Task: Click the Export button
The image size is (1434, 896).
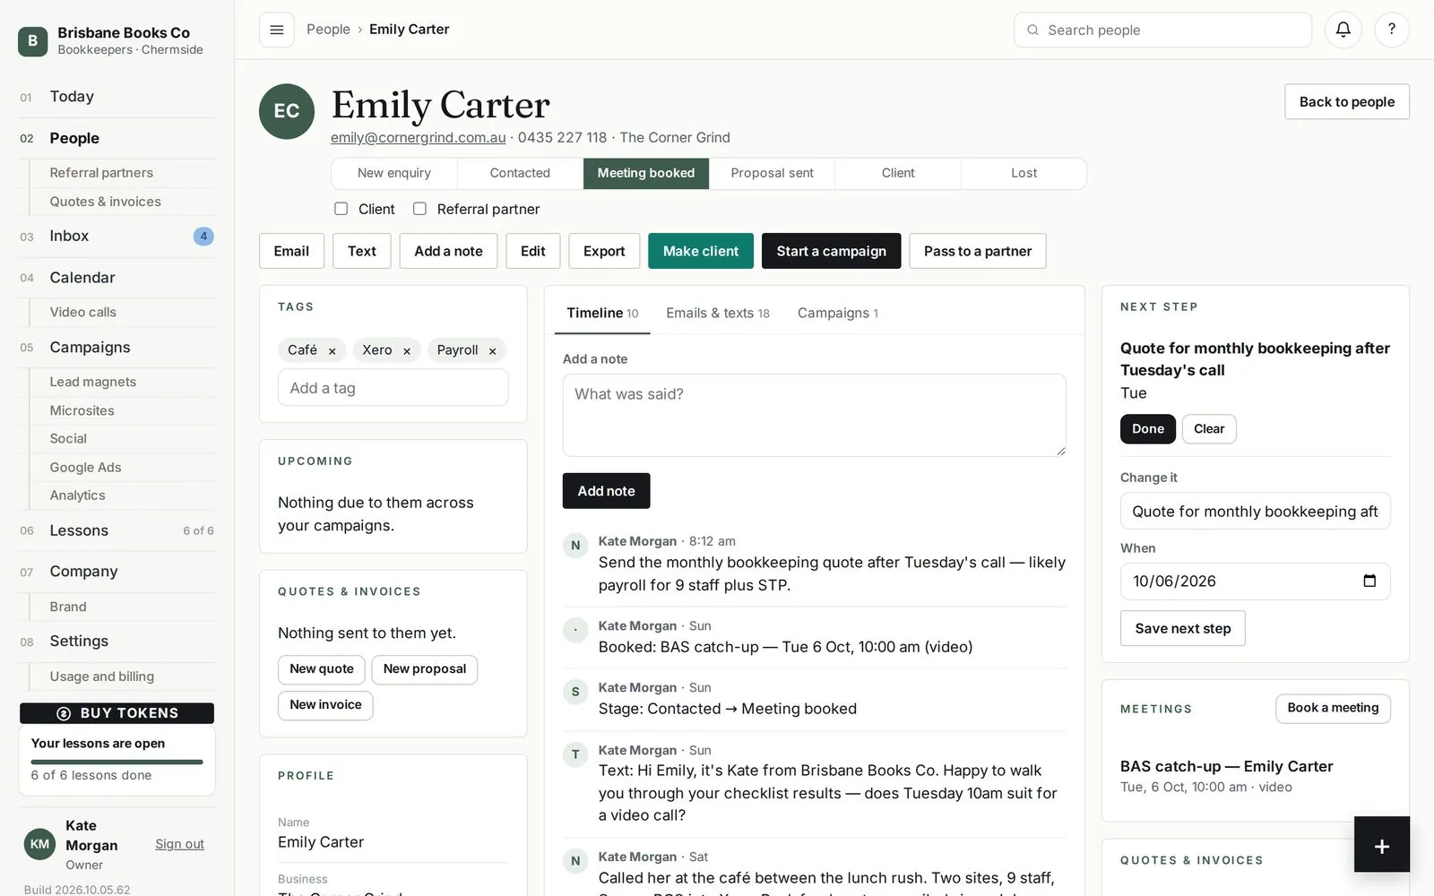Action: (604, 251)
